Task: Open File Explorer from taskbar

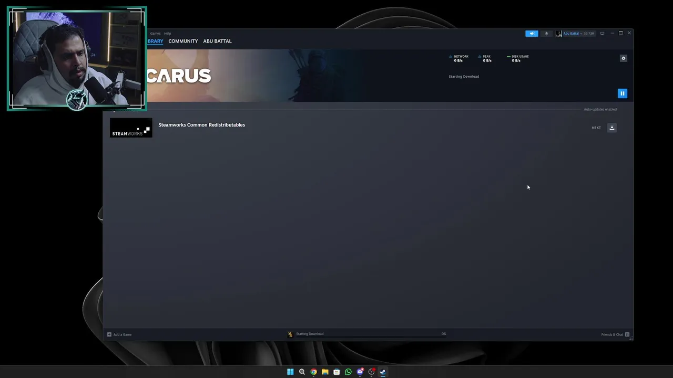Action: tap(325, 372)
